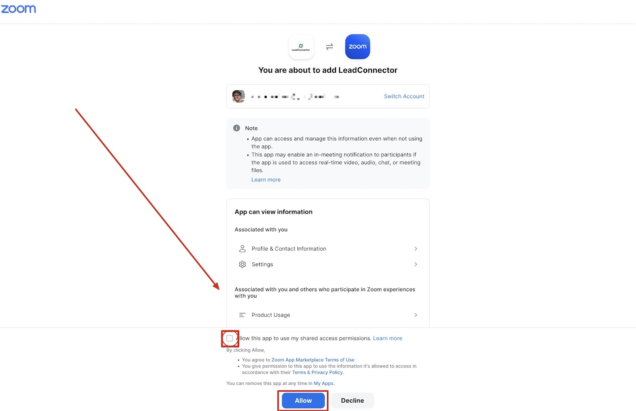Click the LeadConnector app icon

[x=301, y=47]
